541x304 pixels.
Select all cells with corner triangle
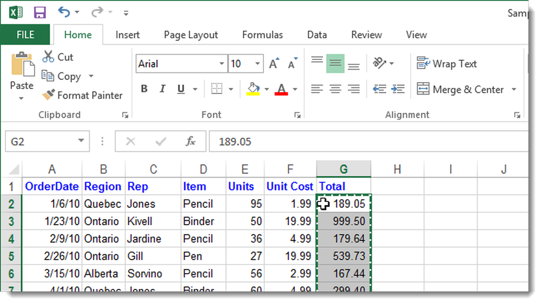coord(14,169)
